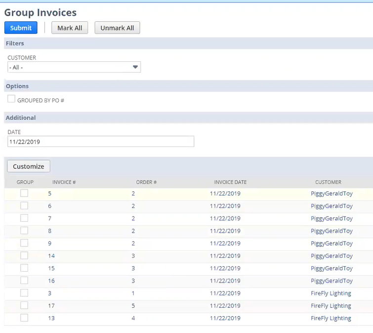
Task: Sort by the Customer column header
Action: pos(328,182)
